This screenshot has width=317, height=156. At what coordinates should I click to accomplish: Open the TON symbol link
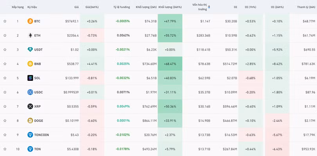click(x=38, y=149)
